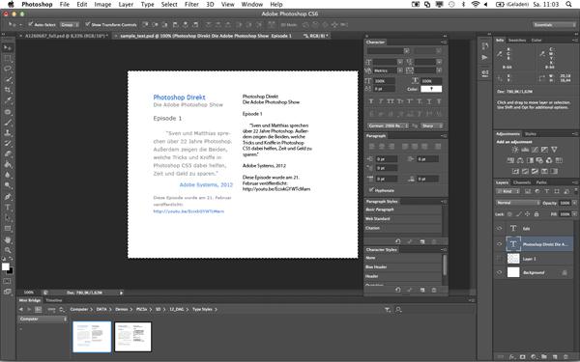Click the Faux Bold button in Character panel

[371, 101]
